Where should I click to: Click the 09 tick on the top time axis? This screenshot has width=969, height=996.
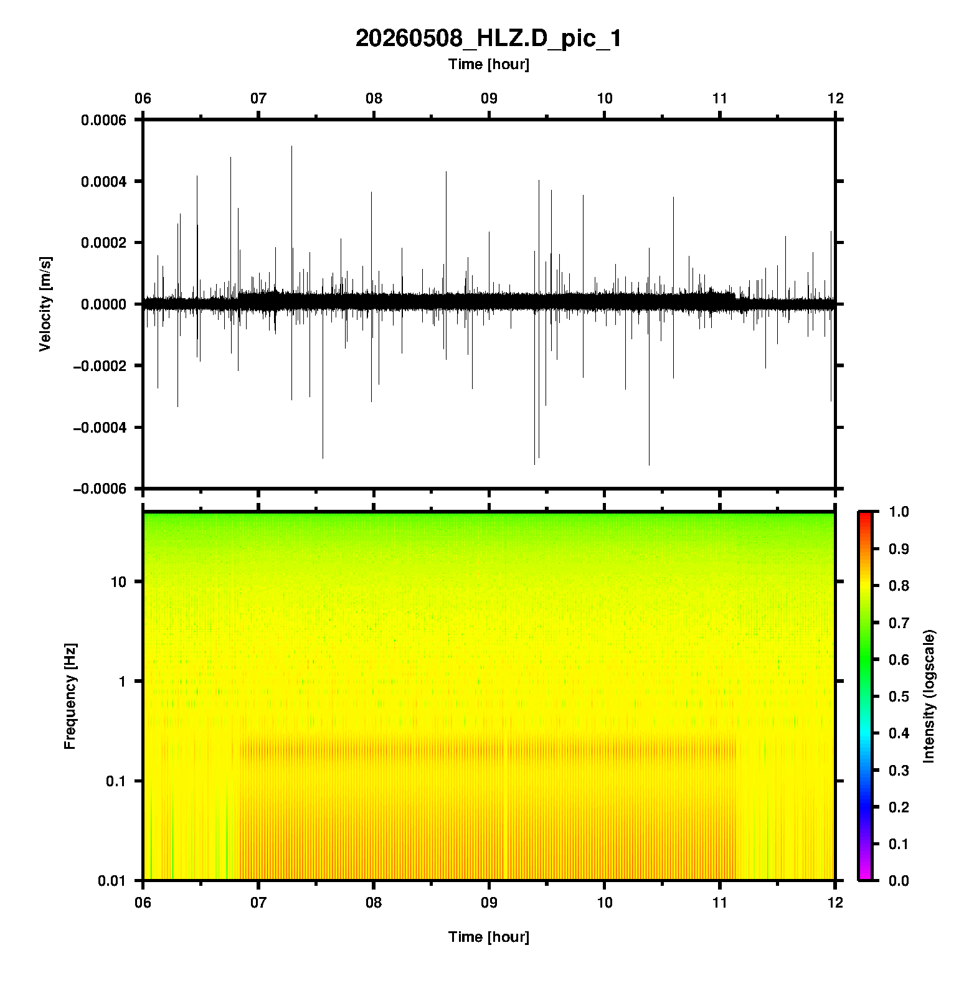tap(489, 98)
